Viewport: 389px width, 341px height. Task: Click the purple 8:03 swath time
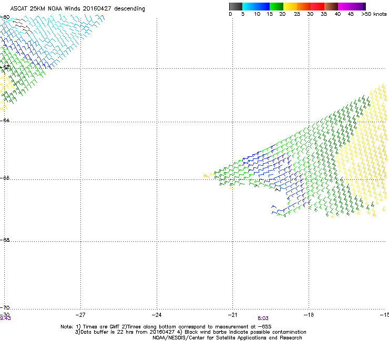pyautogui.click(x=263, y=318)
